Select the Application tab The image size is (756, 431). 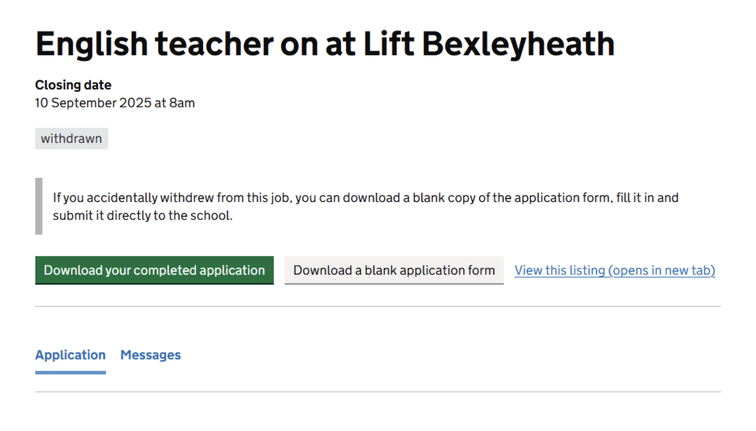point(70,355)
